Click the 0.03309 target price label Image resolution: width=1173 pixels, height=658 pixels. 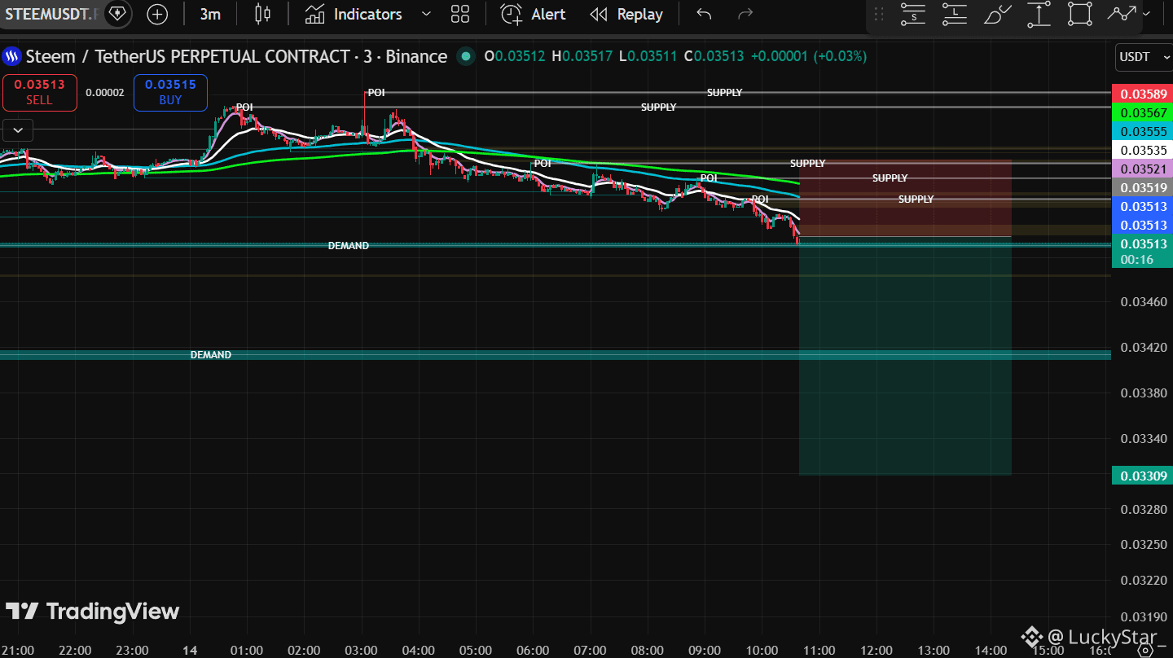point(1144,476)
